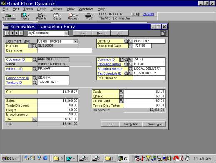Open Shipping Method lookup magnifier
The width and height of the screenshot is (216, 163).
131,69
